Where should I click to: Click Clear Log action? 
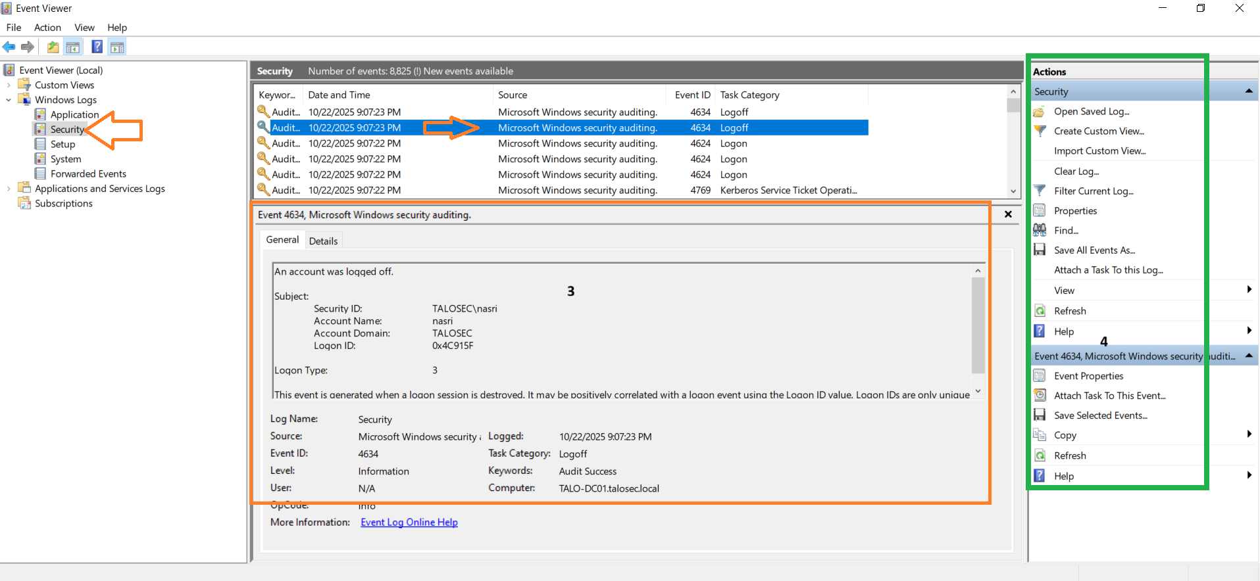(x=1076, y=171)
